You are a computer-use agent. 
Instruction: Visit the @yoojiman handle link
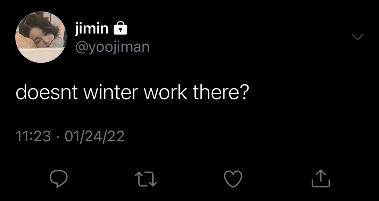(x=112, y=47)
